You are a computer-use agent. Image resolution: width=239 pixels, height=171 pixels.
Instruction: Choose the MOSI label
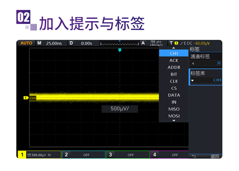pyautogui.click(x=174, y=116)
